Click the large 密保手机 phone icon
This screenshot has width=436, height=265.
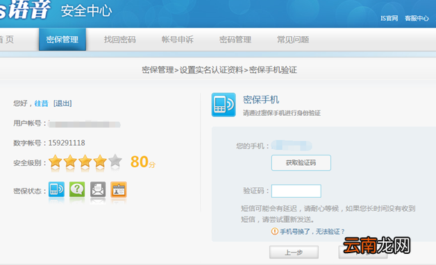(224, 105)
